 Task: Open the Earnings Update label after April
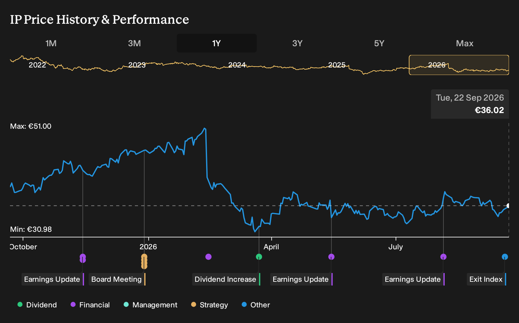(x=301, y=279)
